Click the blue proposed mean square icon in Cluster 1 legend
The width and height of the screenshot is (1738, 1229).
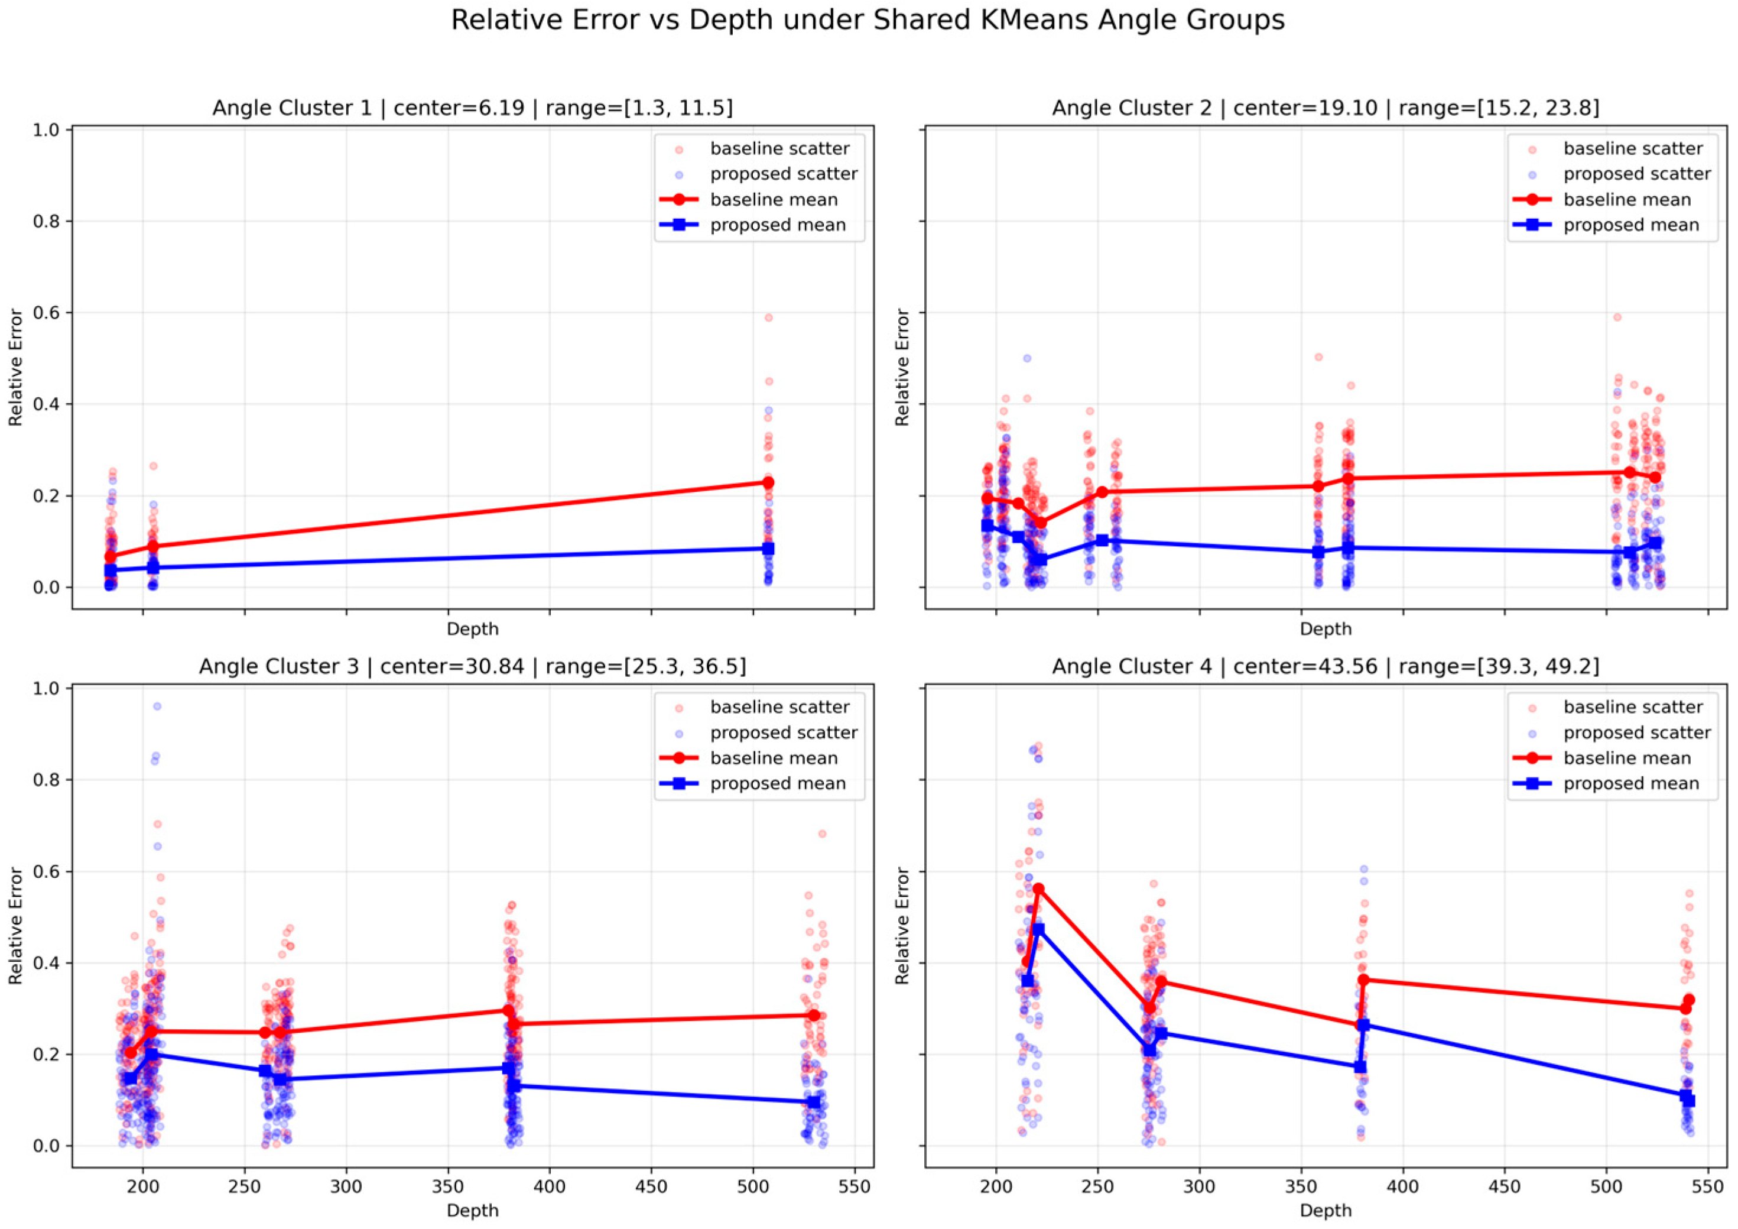tap(679, 225)
